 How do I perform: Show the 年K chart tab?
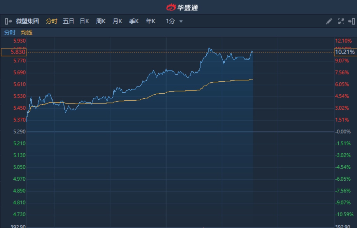[x=150, y=21]
